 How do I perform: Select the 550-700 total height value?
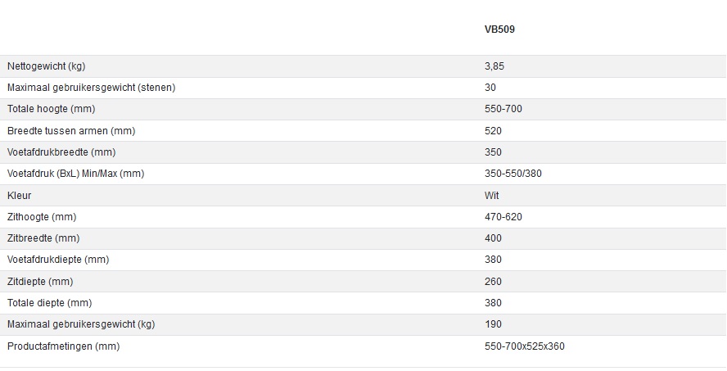pyautogui.click(x=503, y=109)
